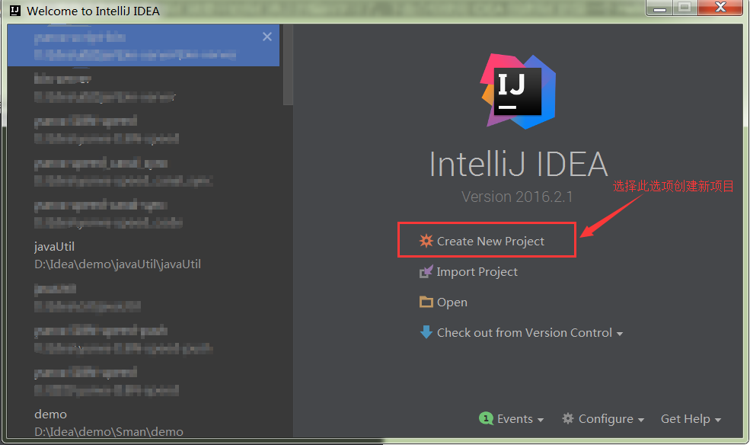The width and height of the screenshot is (750, 445).
Task: Open the Get Help dropdown
Action: pos(690,418)
